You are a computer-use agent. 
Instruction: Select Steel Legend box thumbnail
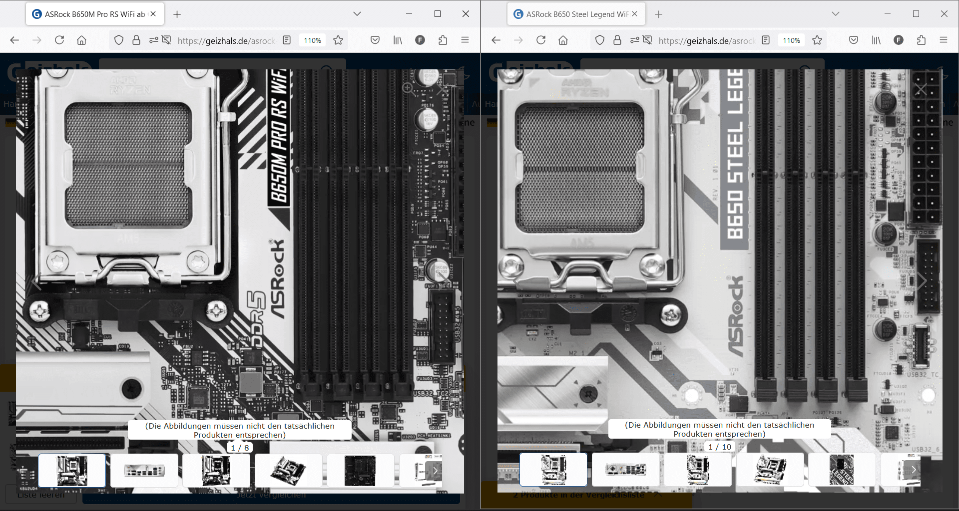[x=842, y=470]
